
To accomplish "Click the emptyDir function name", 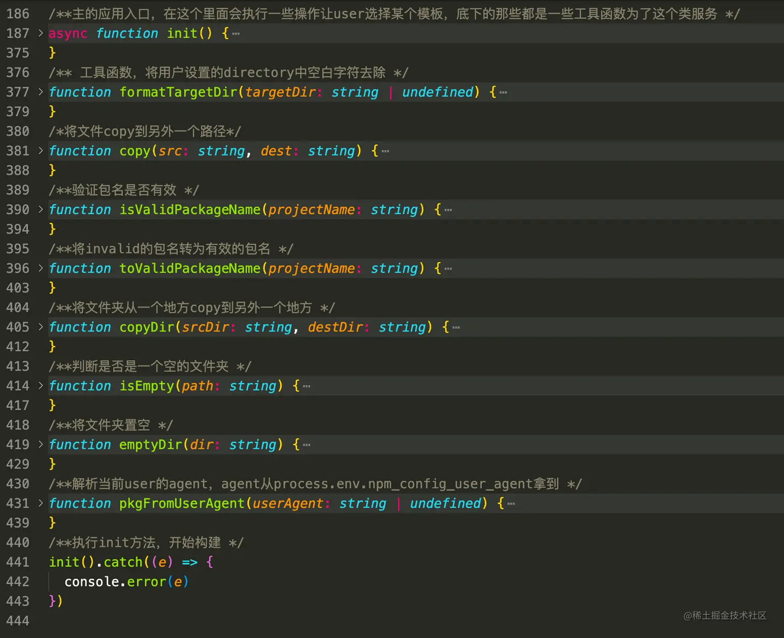I will point(151,444).
